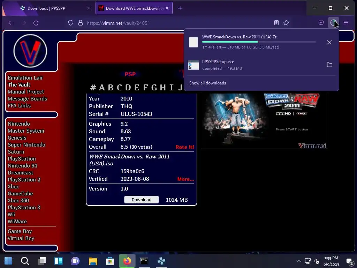This screenshot has height=268, width=357.
Task: Open The Vault menu link
Action: pos(19,84)
